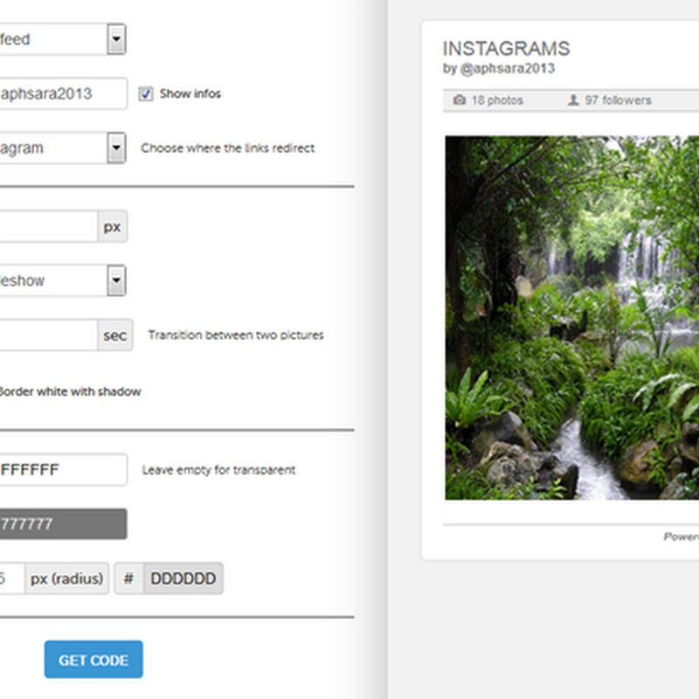Click the waterfall photo in preview
The width and height of the screenshot is (699, 699).
(x=572, y=318)
